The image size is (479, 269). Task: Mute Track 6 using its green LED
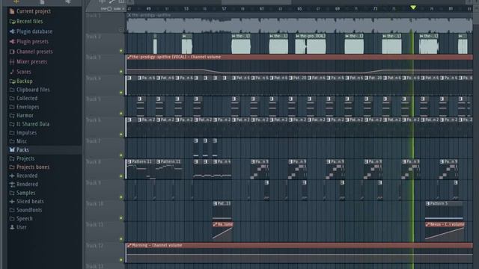pyautogui.click(x=121, y=134)
